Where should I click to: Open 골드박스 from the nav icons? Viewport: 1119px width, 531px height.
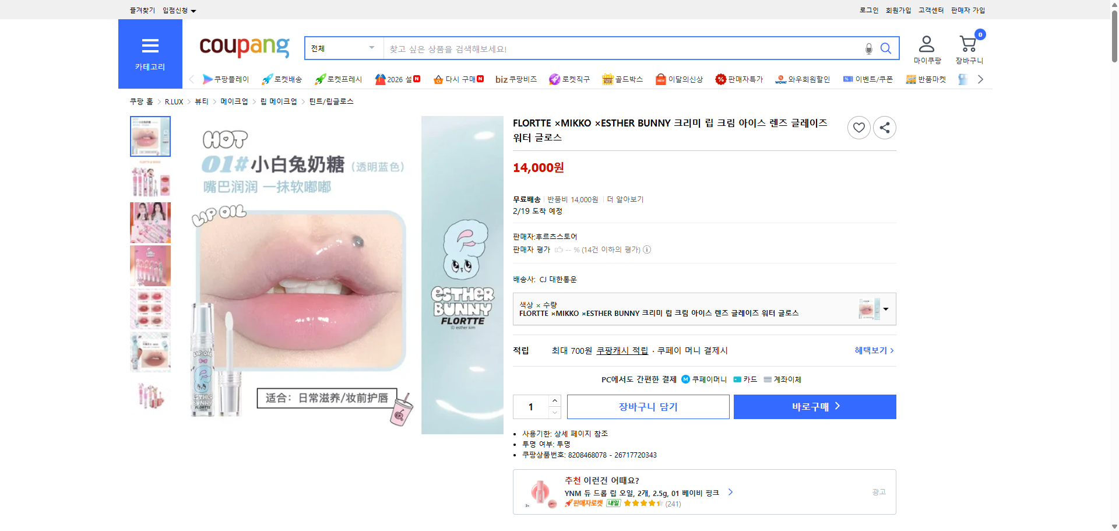[622, 79]
